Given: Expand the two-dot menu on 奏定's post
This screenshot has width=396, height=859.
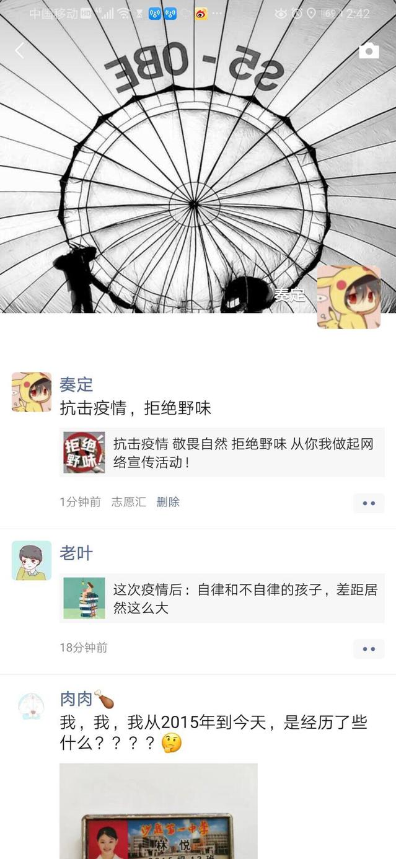Looking at the screenshot, I should coord(369,503).
